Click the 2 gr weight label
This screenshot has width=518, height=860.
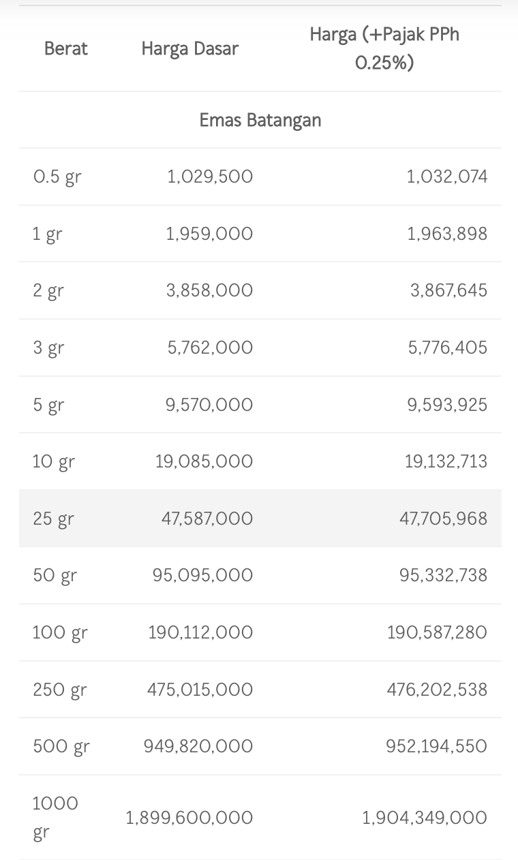click(48, 291)
